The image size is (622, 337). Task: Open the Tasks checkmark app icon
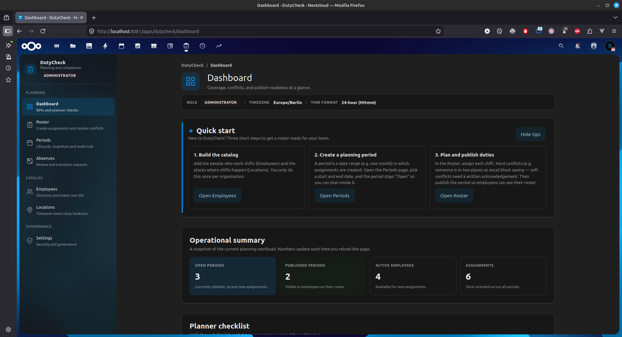click(x=138, y=46)
